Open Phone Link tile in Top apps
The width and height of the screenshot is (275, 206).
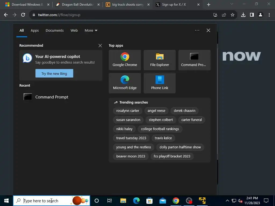coord(160,83)
